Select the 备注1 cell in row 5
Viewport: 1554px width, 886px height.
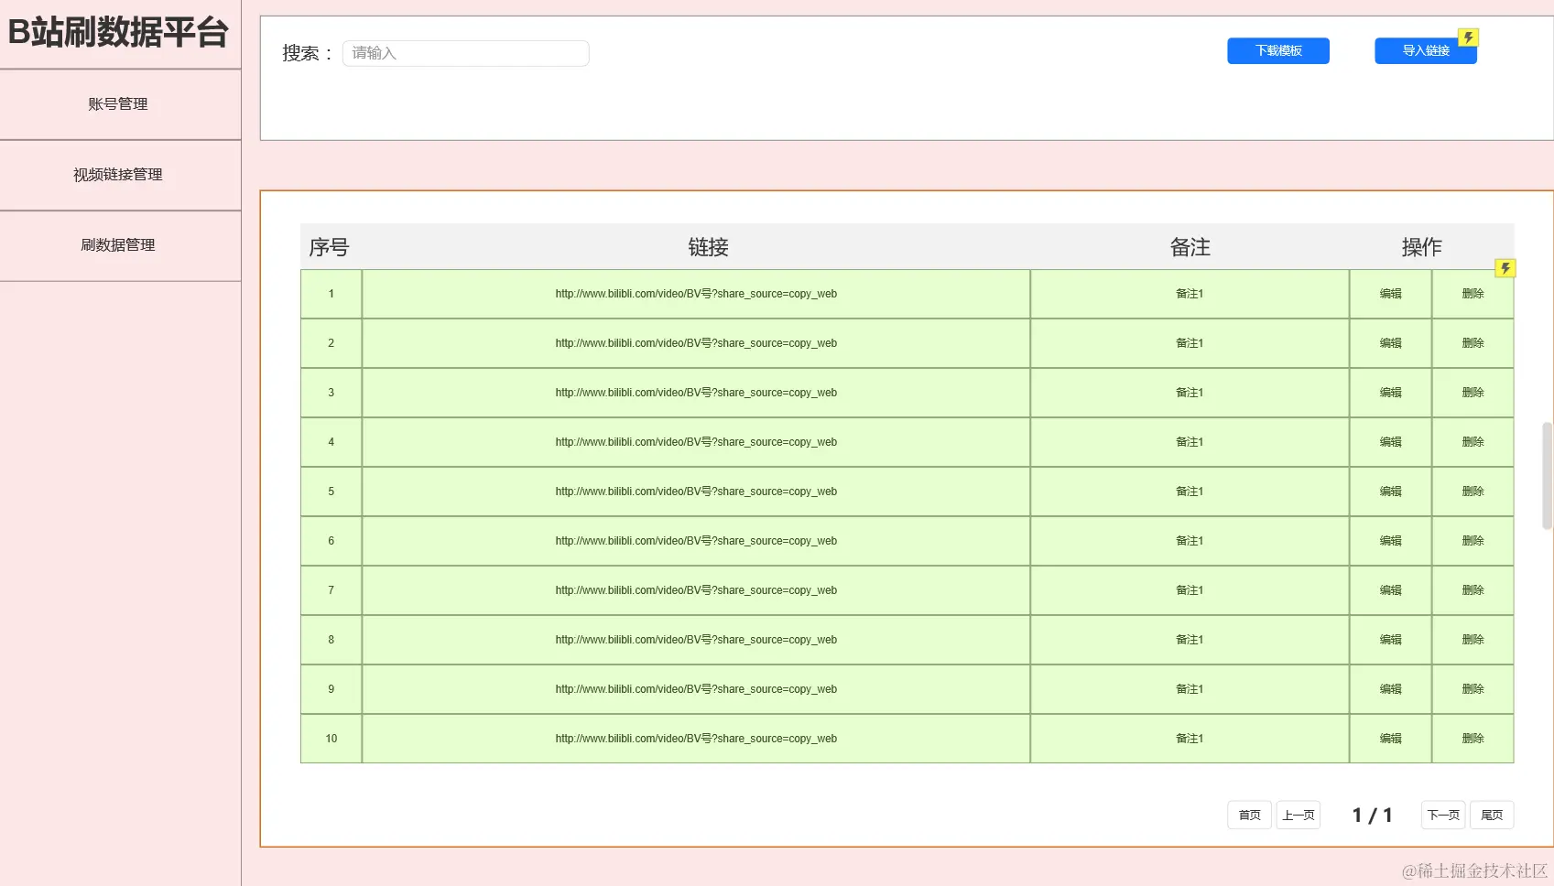[1190, 492]
